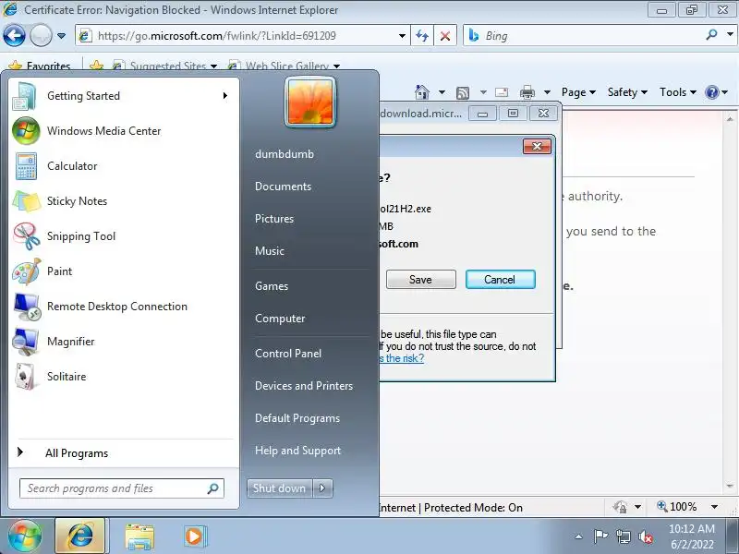Open Music library link
The image size is (739, 554).
tap(270, 251)
